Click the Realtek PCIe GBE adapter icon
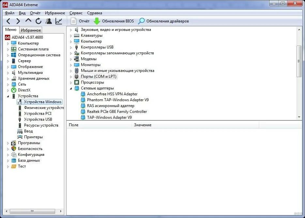 pyautogui.click(x=83, y=112)
